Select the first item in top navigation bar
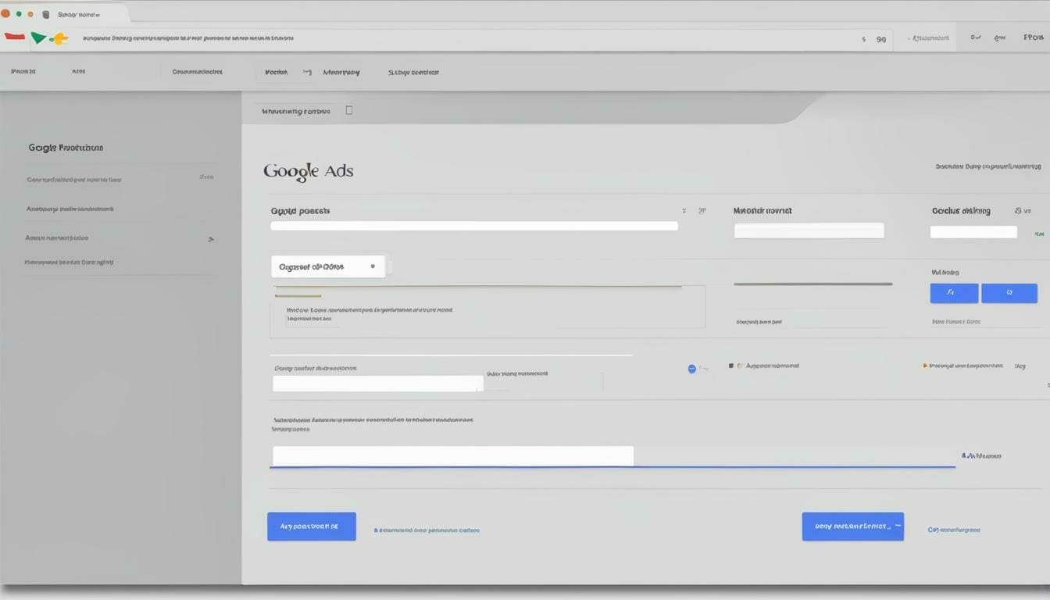The image size is (1050, 600). [23, 72]
